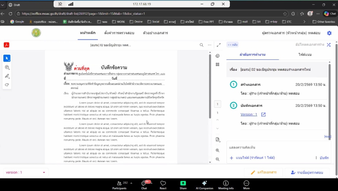
Task: Expand PDF viewer to full screen
Action: [x=218, y=45]
